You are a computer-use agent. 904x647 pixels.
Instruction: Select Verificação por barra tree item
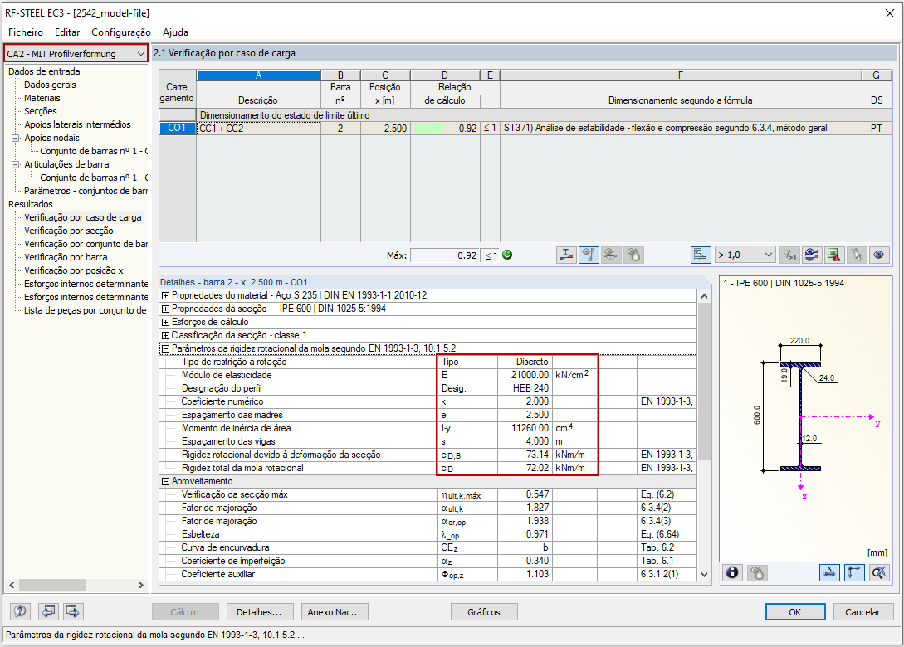tap(66, 257)
